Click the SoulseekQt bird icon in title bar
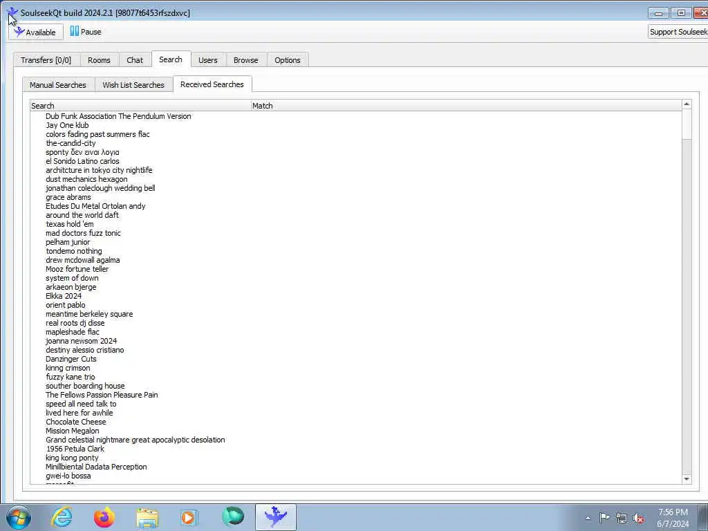This screenshot has width=708, height=531. (12, 12)
